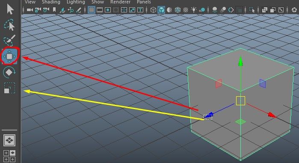Open the Lighting menu

coord(76,2)
